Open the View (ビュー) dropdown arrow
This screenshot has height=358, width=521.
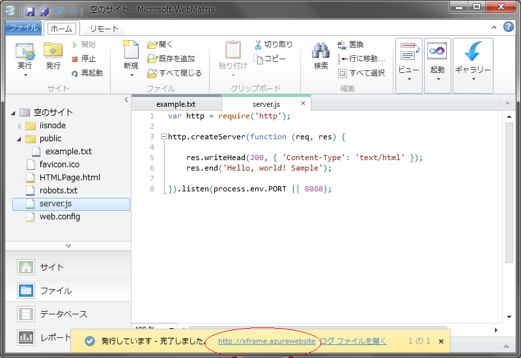click(409, 79)
